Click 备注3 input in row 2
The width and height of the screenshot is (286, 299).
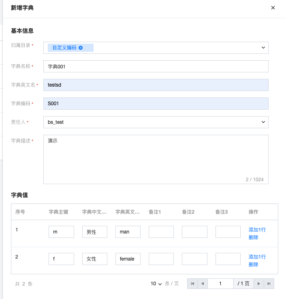228,259
